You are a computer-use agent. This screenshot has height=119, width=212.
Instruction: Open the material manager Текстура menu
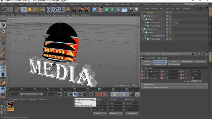point(43,99)
